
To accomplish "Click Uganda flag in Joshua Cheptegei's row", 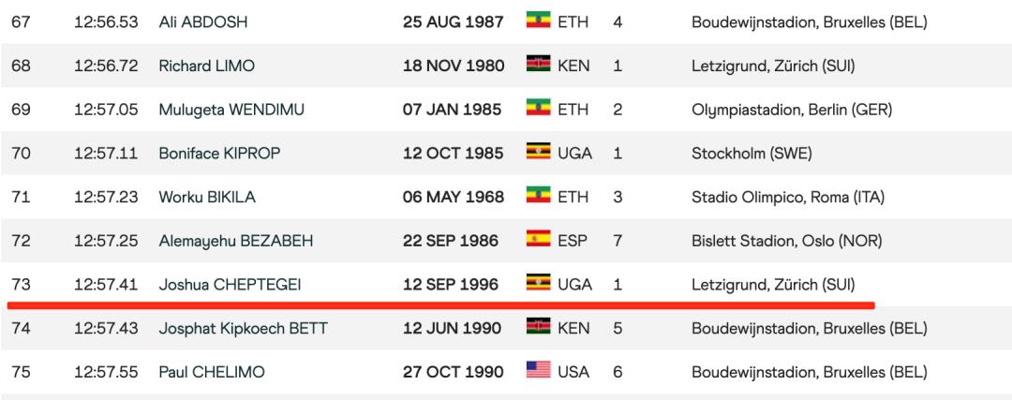I will 538,283.
